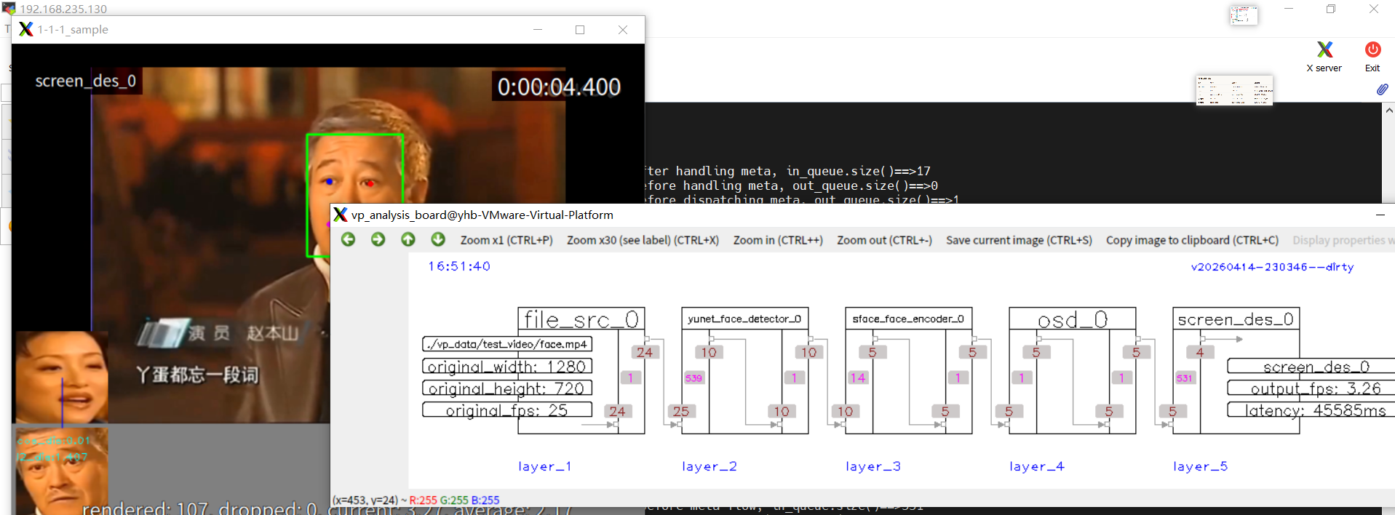Click the layer_5 label
The image size is (1395, 515).
point(1201,466)
